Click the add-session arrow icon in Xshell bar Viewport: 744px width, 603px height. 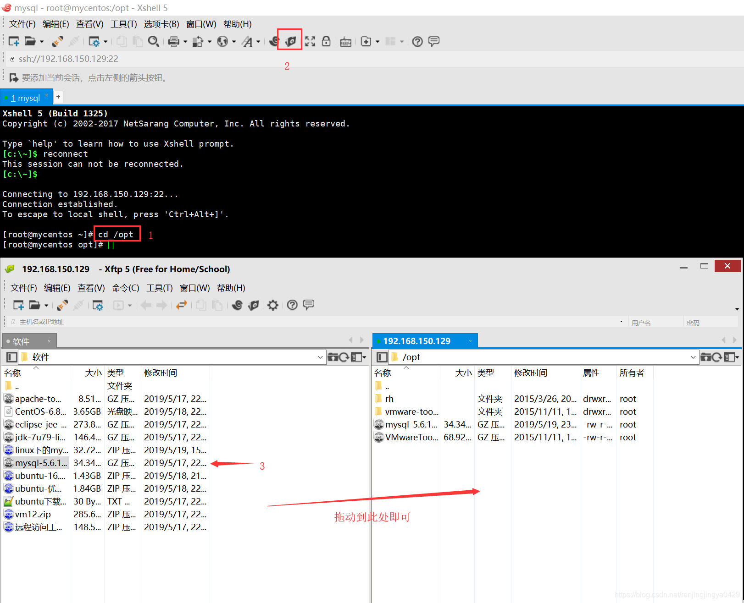[x=14, y=78]
